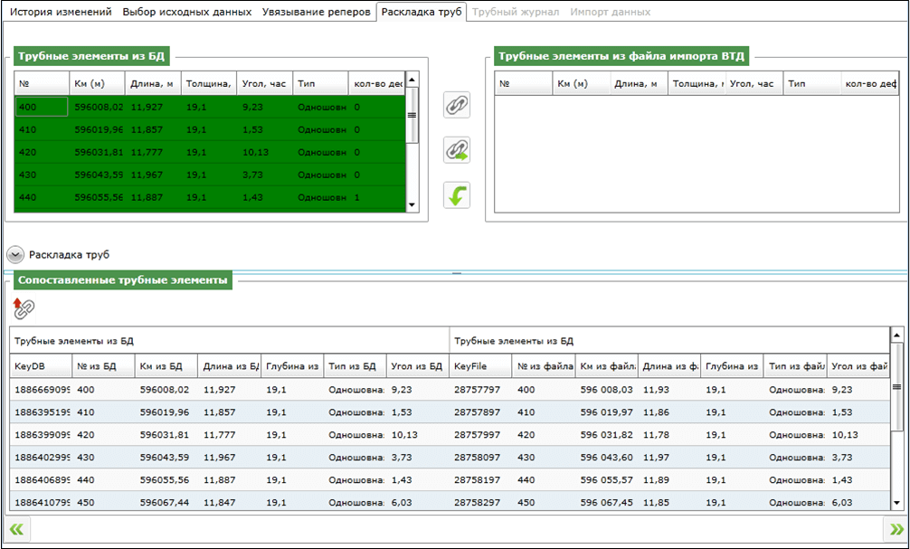Go to next step with green double-right arrows
Viewport: 910px width, 549px height.
click(896, 529)
